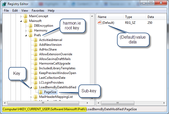
Task: Open the View menu
Action: 25,11
